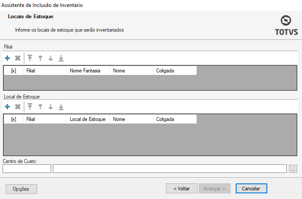Move Filial row up one position
The image size is (302, 199).
[x=40, y=58]
